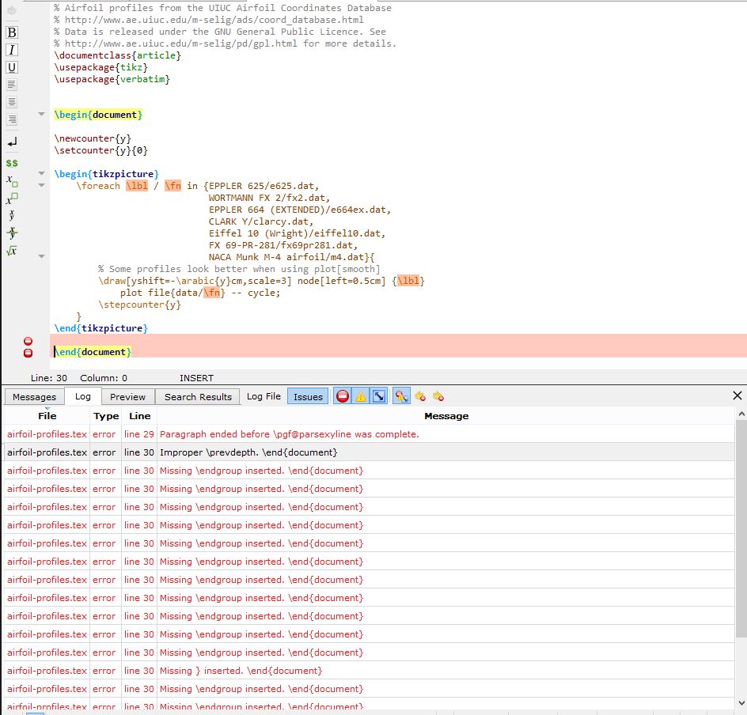Click the 'plot file{data/\fn} -- cycle;' line
The image size is (747, 715).
pyautogui.click(x=200, y=293)
